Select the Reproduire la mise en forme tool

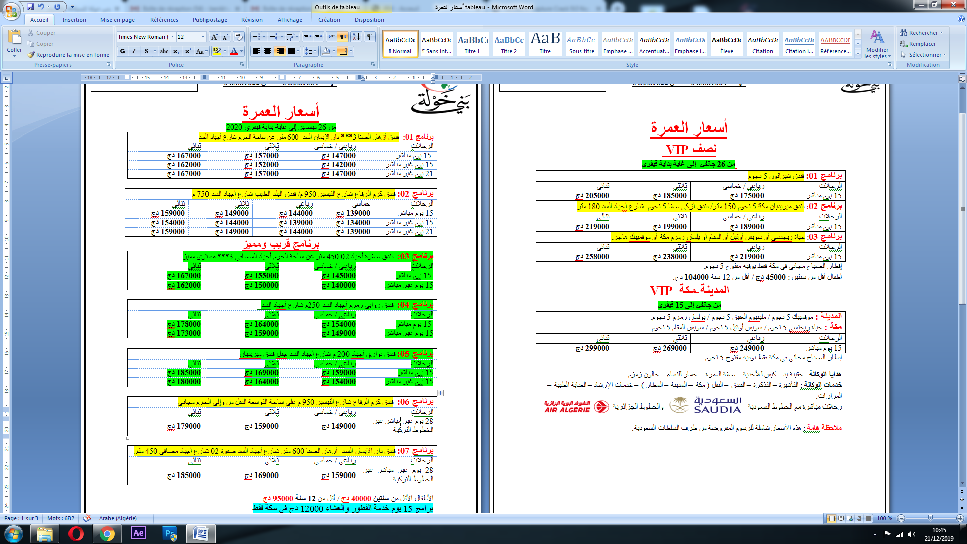coord(68,55)
